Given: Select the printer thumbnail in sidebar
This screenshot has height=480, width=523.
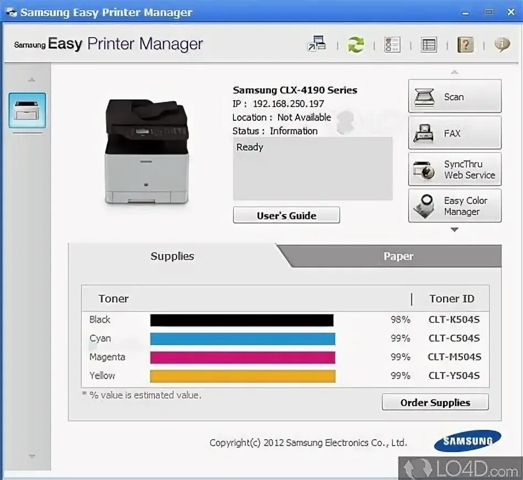Looking at the screenshot, I should pyautogui.click(x=27, y=110).
